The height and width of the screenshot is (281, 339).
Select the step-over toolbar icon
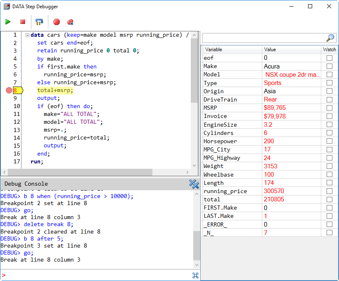click(x=39, y=21)
